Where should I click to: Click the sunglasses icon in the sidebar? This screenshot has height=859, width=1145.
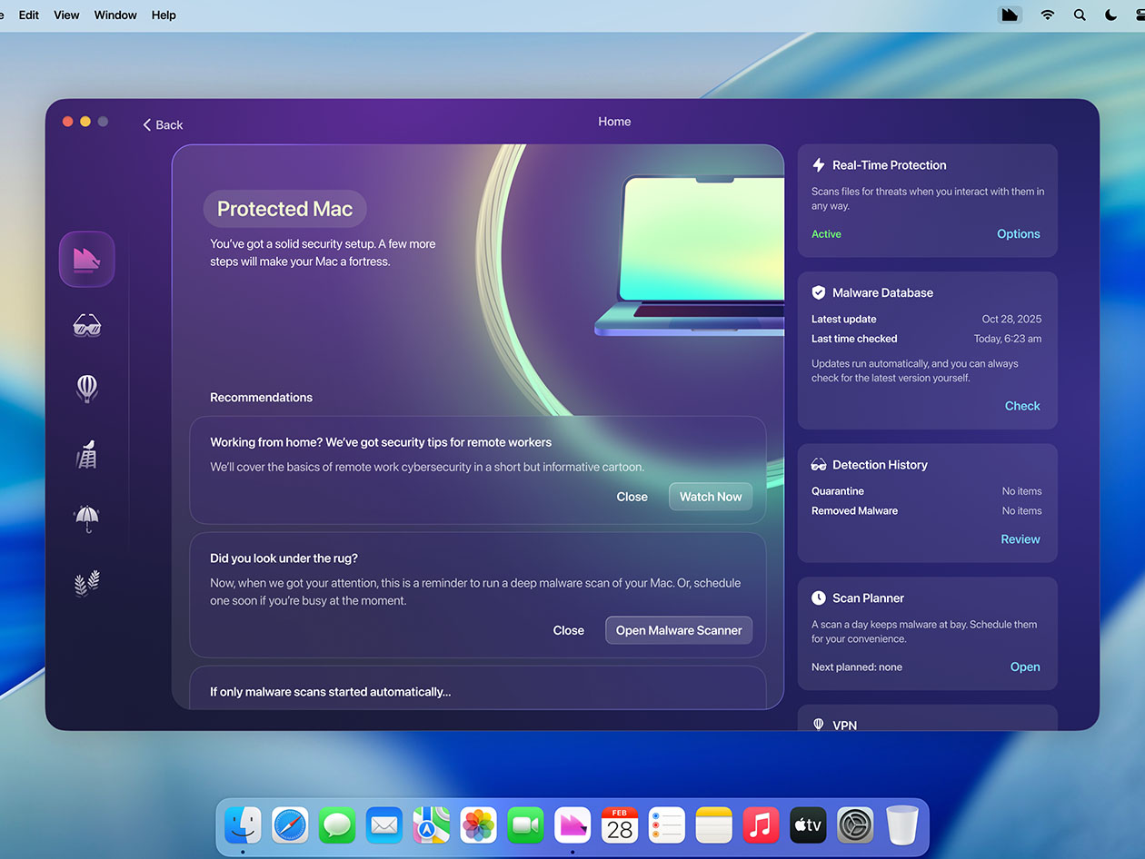coord(86,324)
